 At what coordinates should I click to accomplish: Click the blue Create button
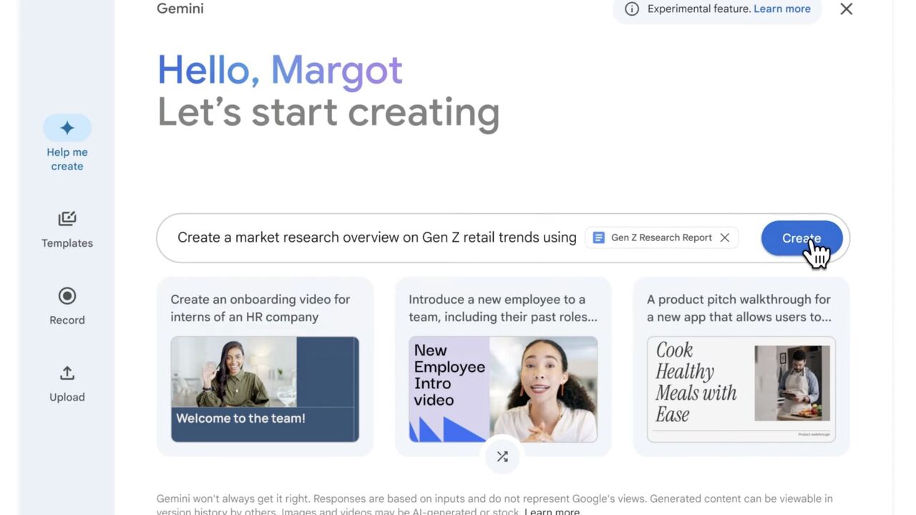tap(801, 238)
